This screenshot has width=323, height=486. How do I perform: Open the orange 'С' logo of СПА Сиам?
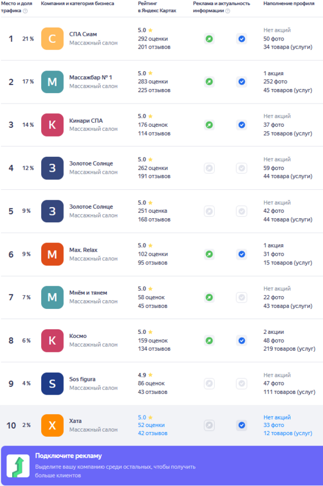[52, 39]
